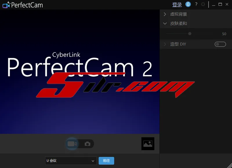
Task: Toggle the 造型 DIY switch
Action: coord(220,44)
